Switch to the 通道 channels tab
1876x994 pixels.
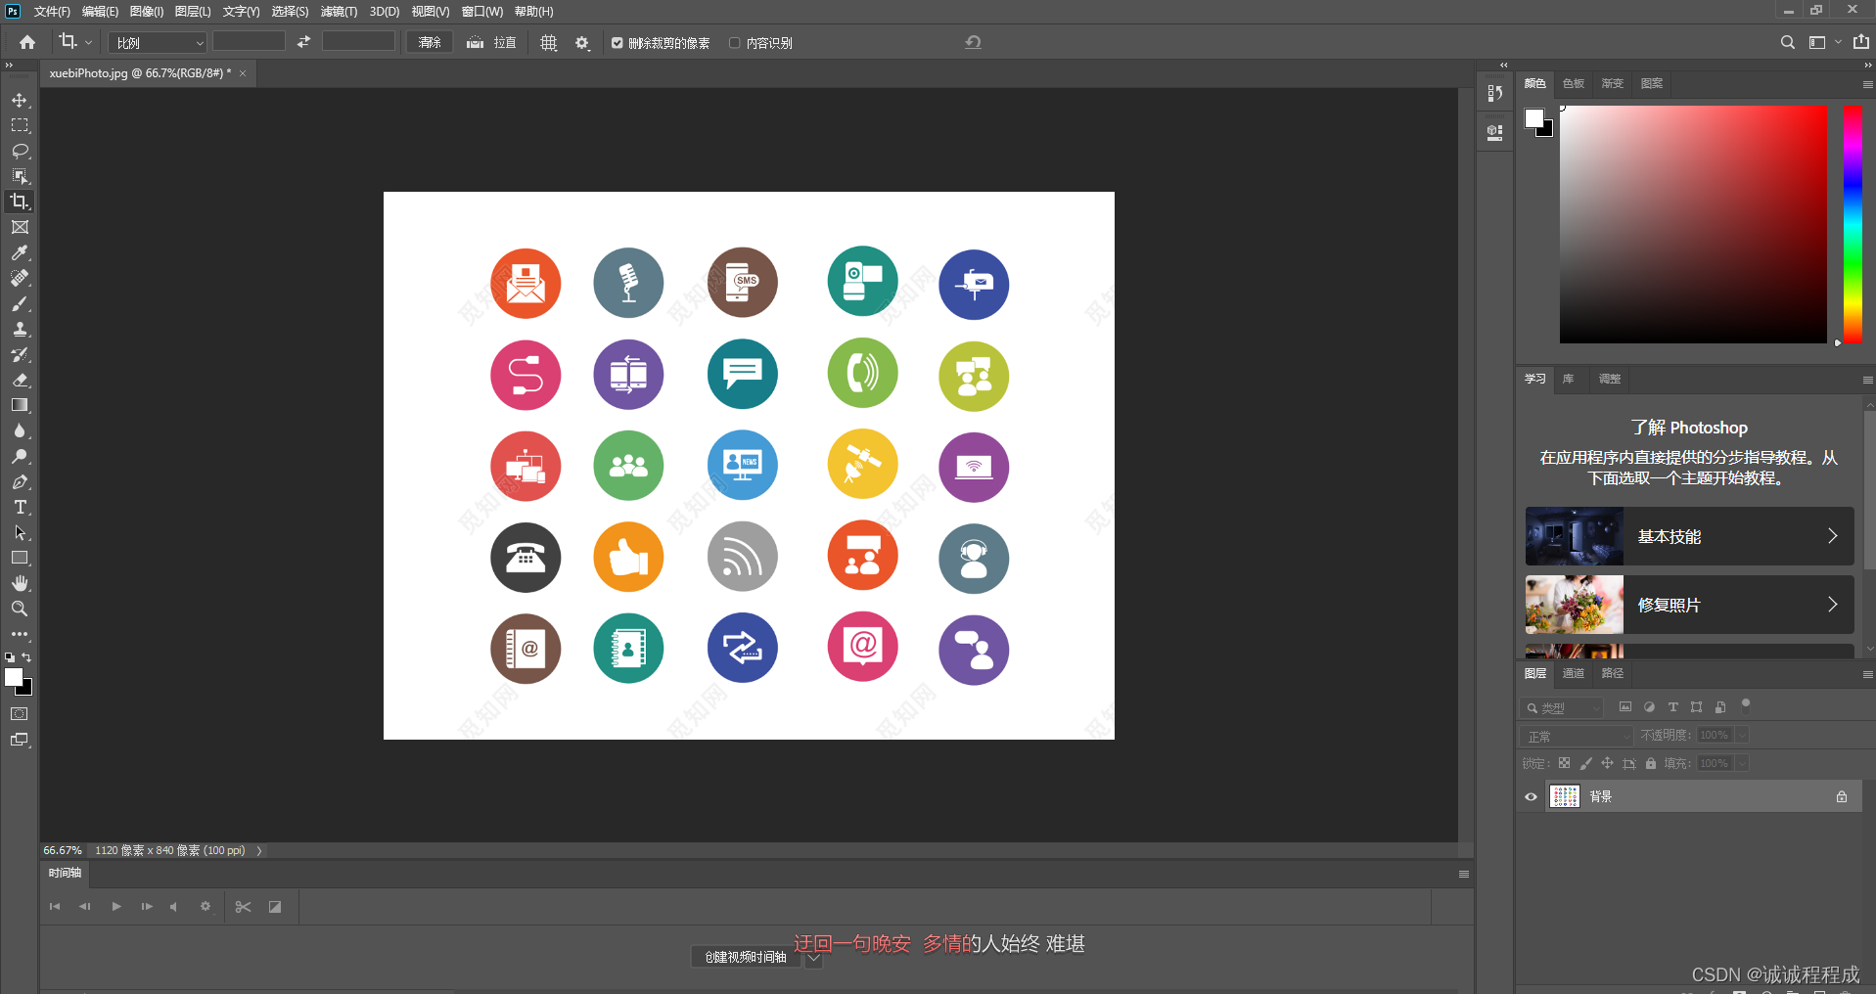1574,673
